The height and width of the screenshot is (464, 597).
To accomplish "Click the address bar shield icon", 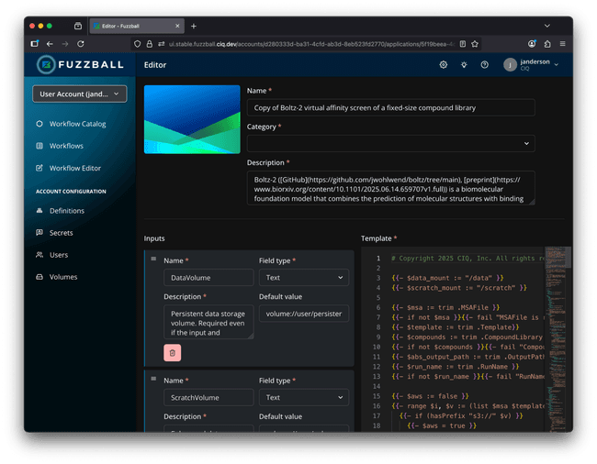I will 138,44.
